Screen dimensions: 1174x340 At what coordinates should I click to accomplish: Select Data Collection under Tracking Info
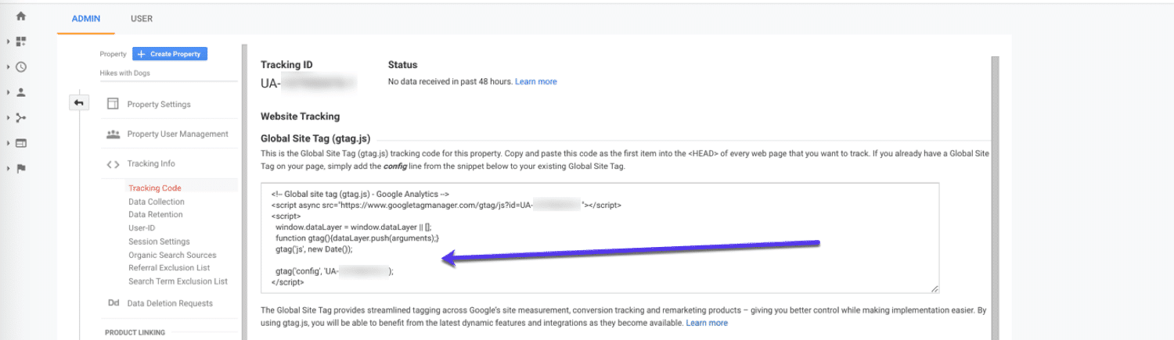point(157,202)
